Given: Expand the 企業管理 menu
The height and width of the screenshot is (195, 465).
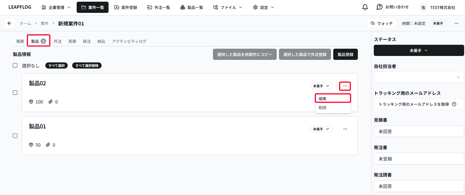Looking at the screenshot, I should 56,7.
